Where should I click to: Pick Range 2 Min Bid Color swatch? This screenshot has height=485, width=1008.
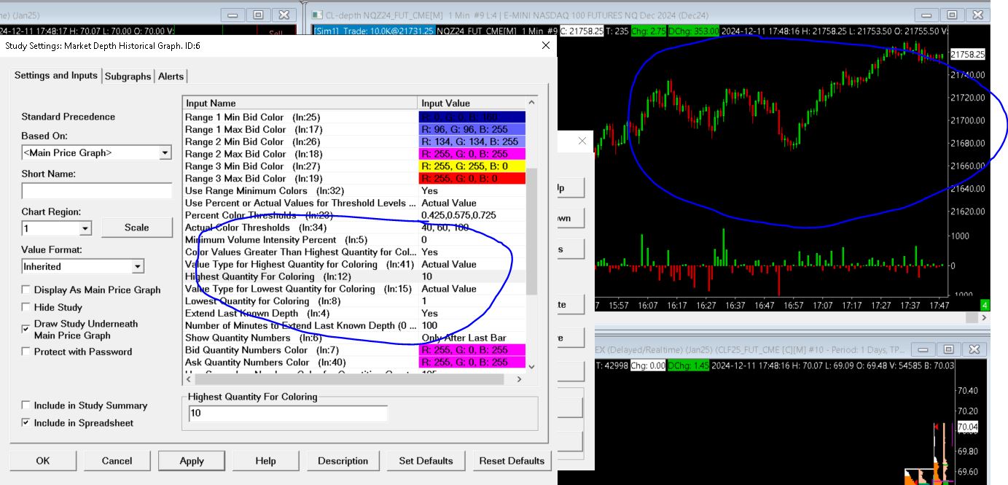(x=472, y=141)
